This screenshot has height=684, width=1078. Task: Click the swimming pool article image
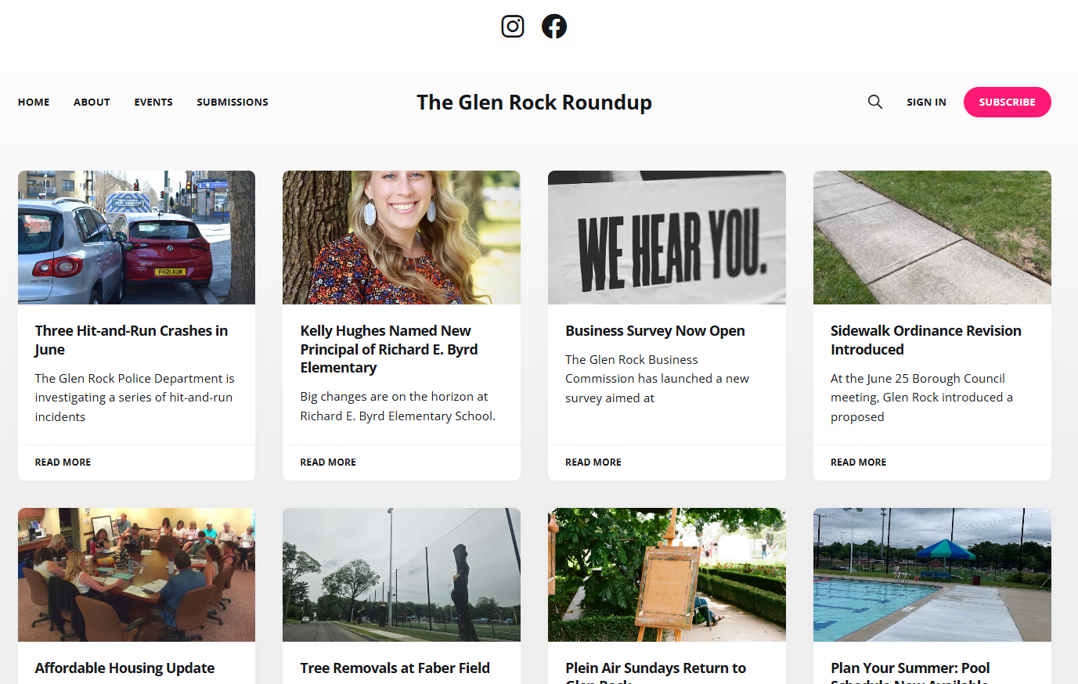(x=932, y=574)
